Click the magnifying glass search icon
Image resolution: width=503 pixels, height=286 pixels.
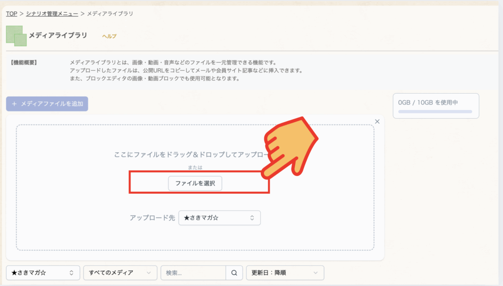pyautogui.click(x=234, y=273)
